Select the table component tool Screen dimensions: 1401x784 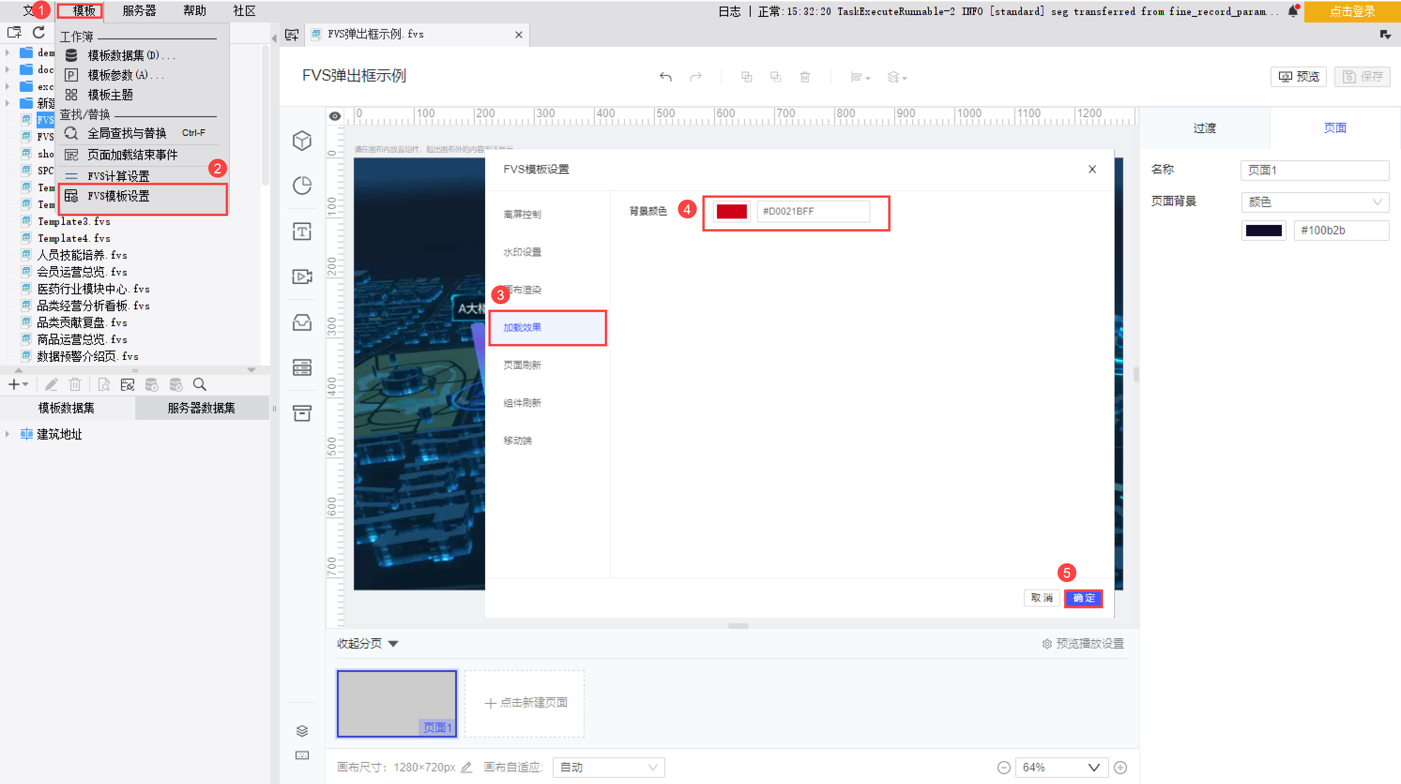(x=302, y=367)
